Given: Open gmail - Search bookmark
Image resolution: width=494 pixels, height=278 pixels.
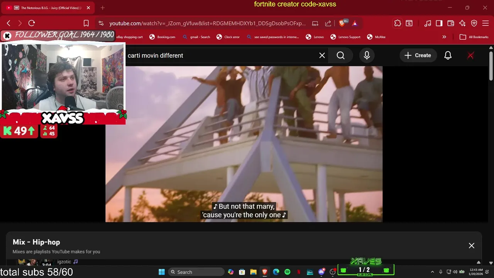Looking at the screenshot, I should tap(196, 37).
